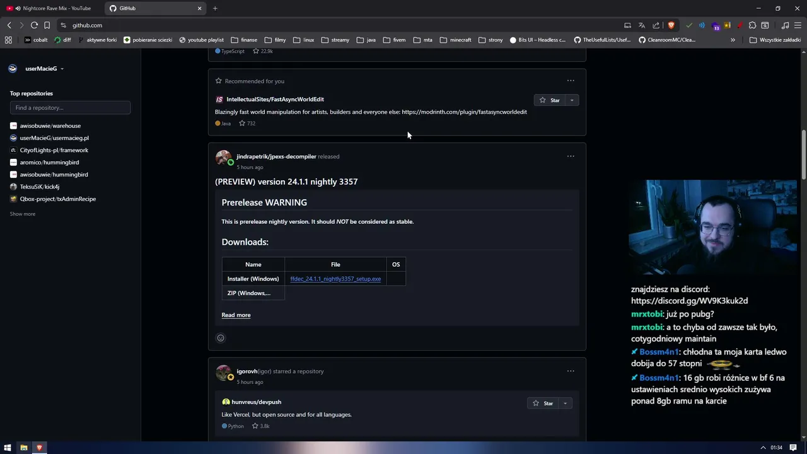Open the minecraft bookmark folder
This screenshot has width=807, height=454.
455,40
